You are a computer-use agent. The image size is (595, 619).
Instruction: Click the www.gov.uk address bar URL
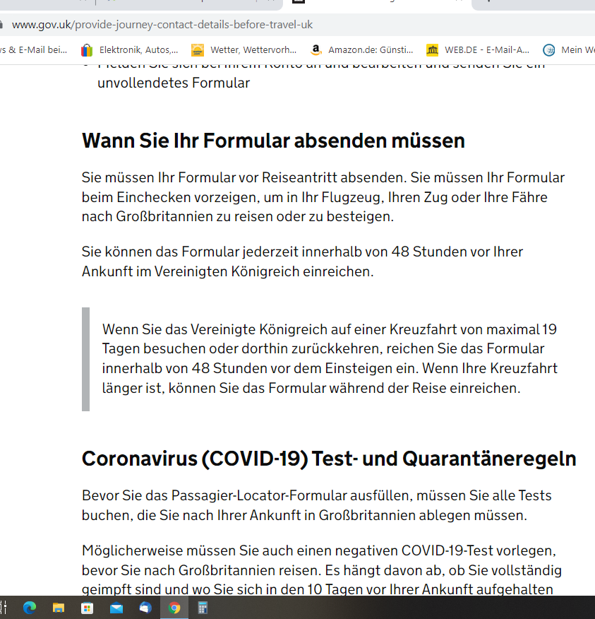pyautogui.click(x=162, y=25)
